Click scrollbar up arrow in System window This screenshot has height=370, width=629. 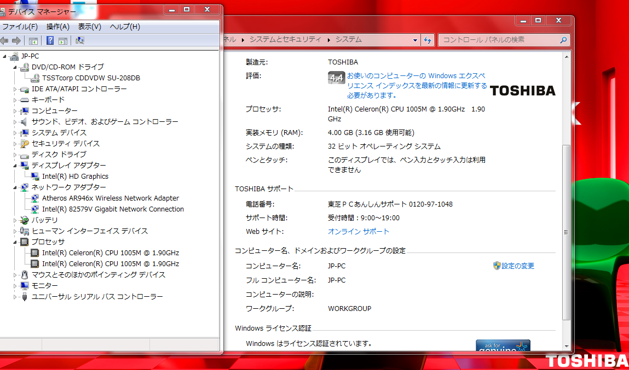(567, 57)
